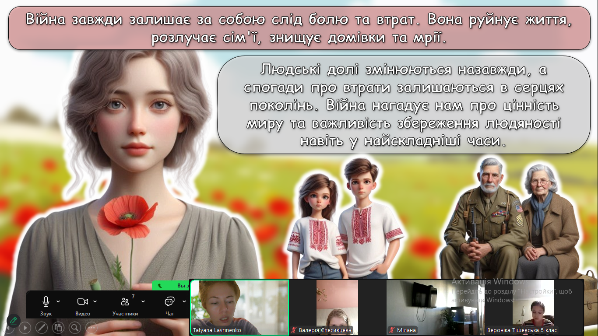Viewport: 598px width, 336px height.
Task: Select Tatyana Lavrinenko's video thumbnail
Action: 239,304
